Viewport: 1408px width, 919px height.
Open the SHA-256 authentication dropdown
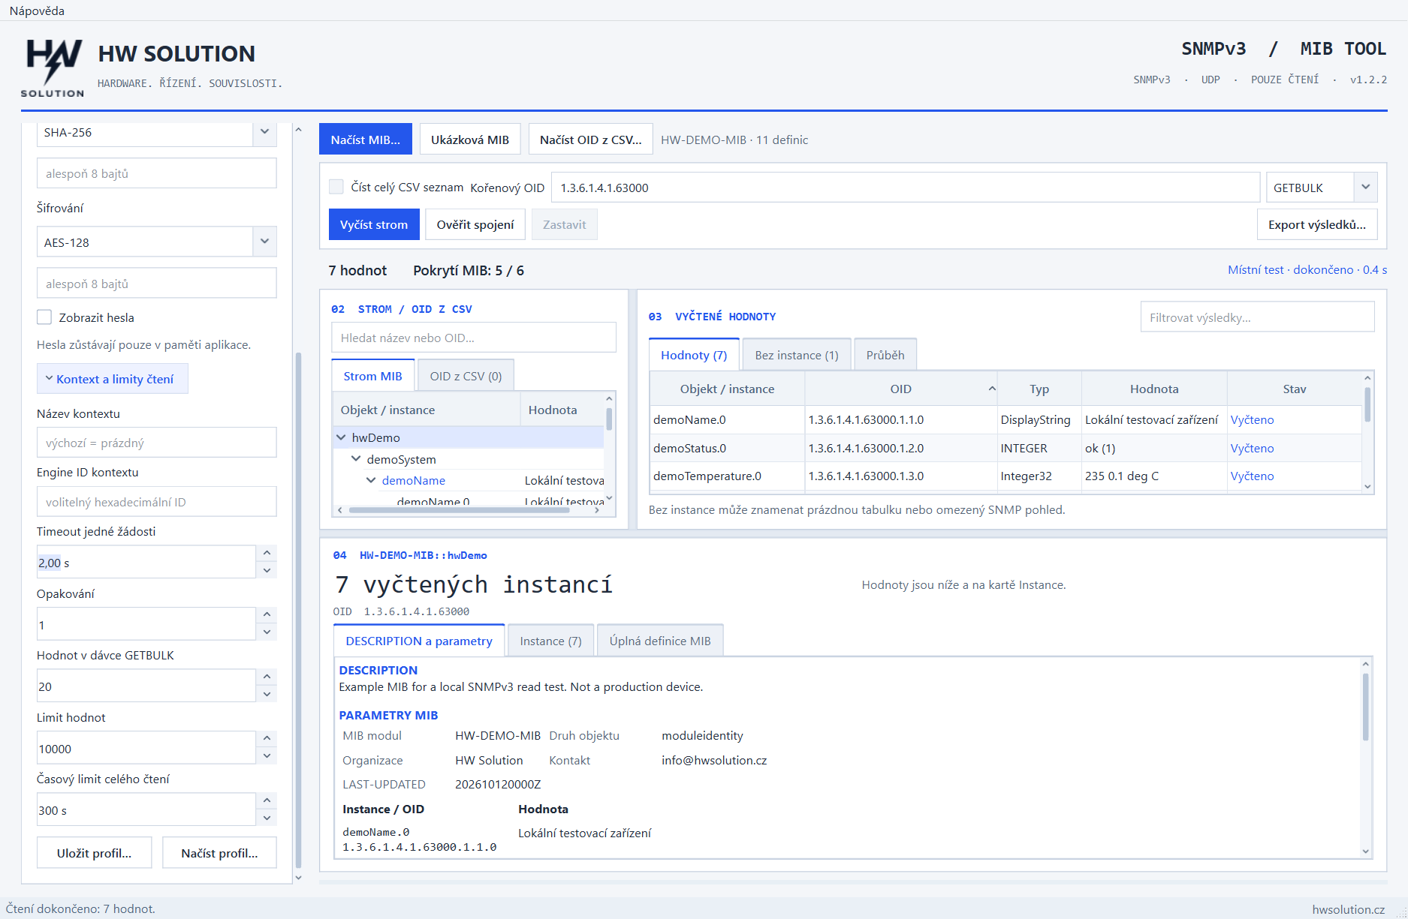(x=264, y=132)
